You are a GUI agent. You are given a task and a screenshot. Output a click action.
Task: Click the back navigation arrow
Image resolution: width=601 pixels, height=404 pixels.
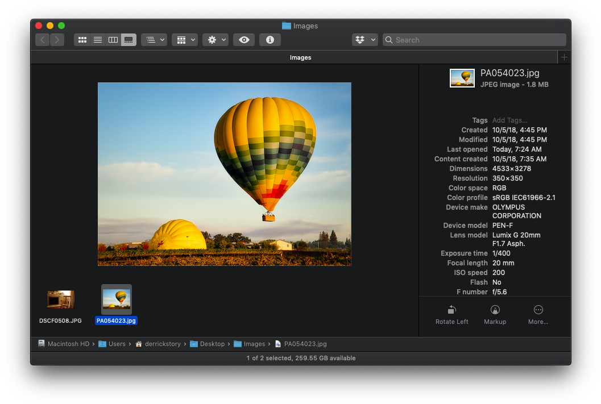click(43, 40)
